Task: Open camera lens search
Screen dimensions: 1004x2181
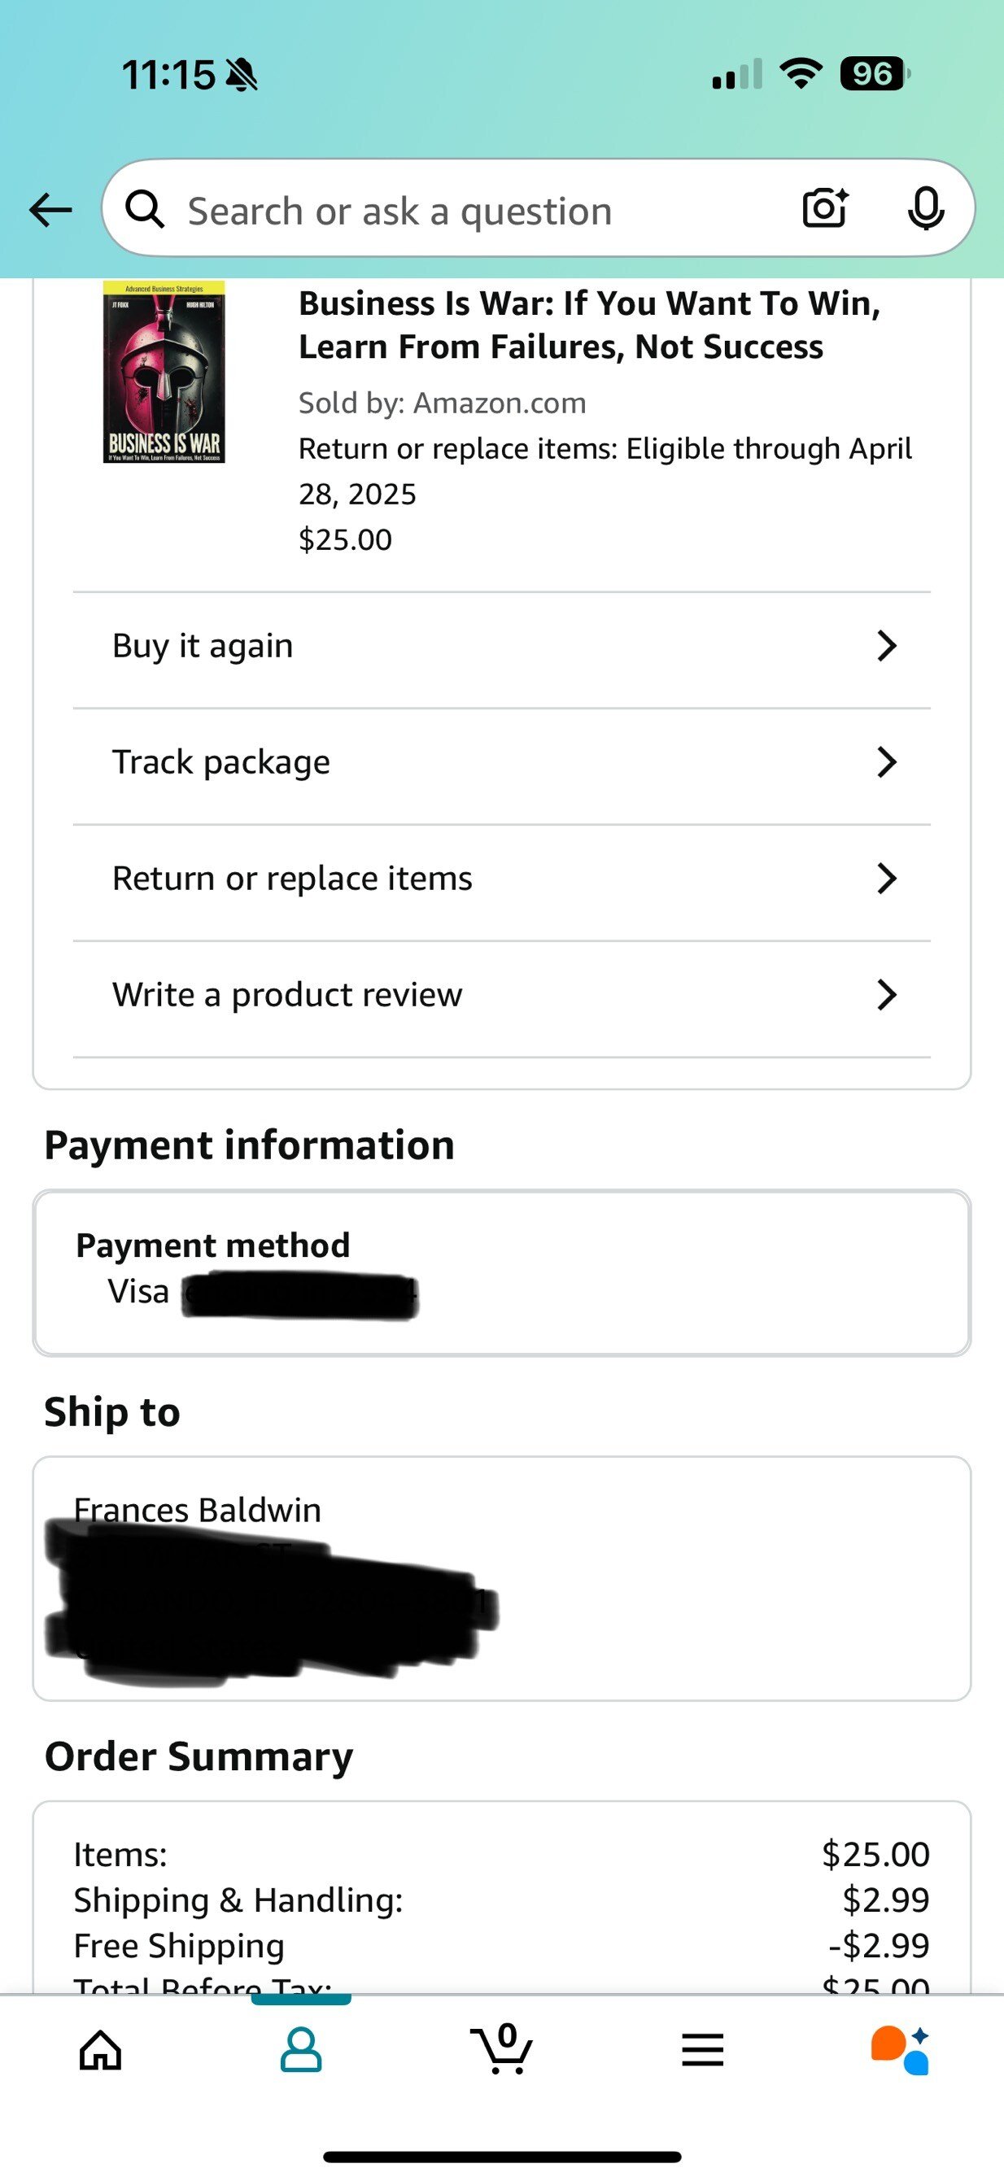Action: [824, 209]
